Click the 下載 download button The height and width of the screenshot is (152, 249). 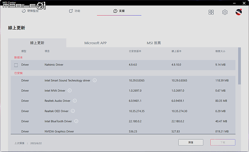(223, 142)
